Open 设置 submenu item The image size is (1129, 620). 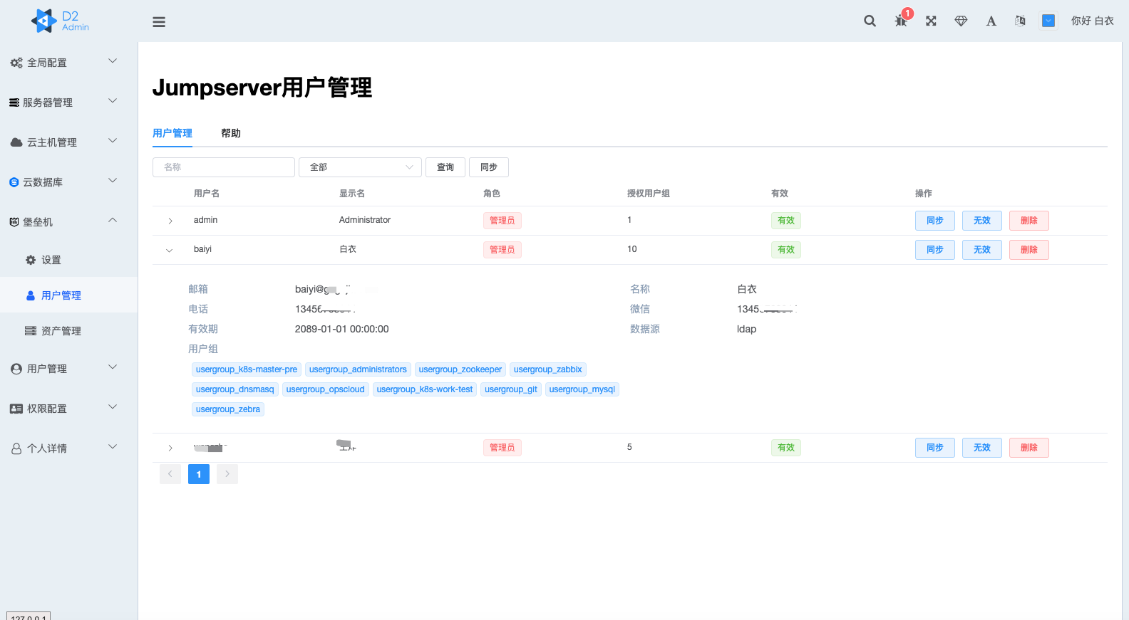point(68,260)
